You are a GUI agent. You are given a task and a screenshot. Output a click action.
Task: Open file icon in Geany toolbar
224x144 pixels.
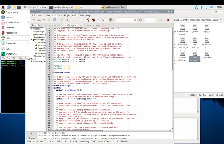[x=39, y=20]
